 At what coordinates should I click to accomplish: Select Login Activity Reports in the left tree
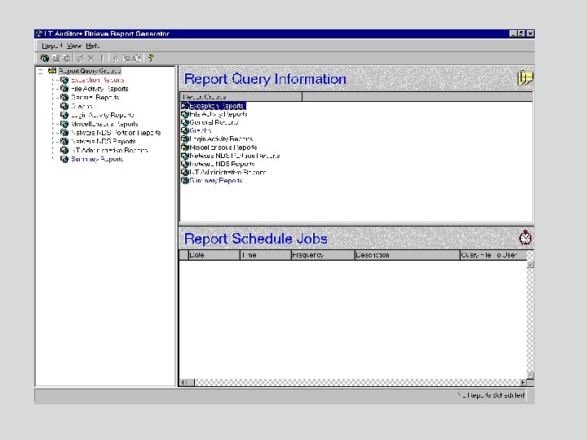[102, 115]
